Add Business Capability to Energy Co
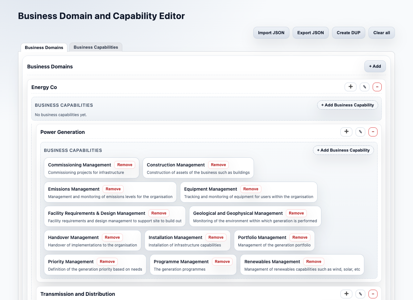413x300 pixels. pyautogui.click(x=348, y=105)
